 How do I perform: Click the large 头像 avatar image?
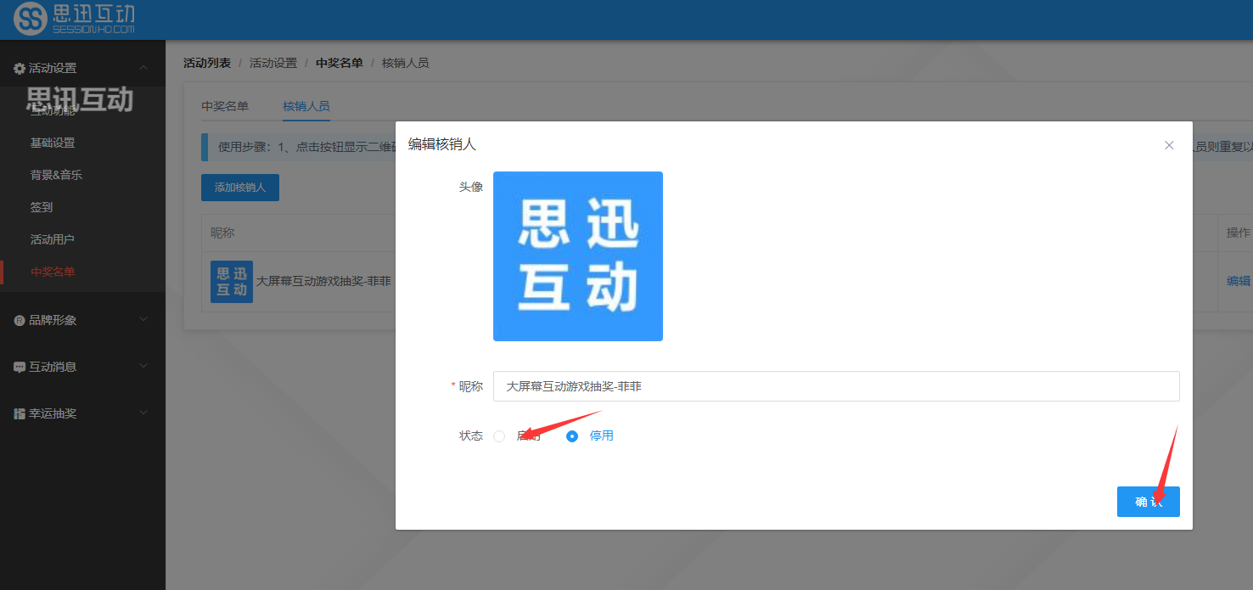(x=578, y=256)
